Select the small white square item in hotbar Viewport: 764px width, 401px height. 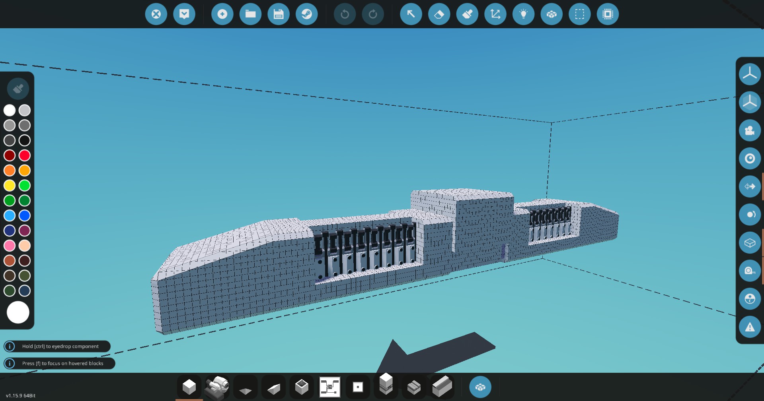click(358, 387)
